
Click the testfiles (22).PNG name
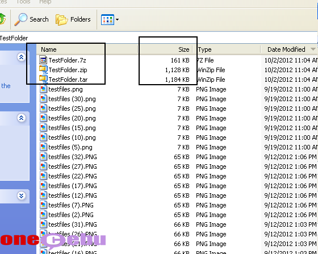(x=73, y=176)
